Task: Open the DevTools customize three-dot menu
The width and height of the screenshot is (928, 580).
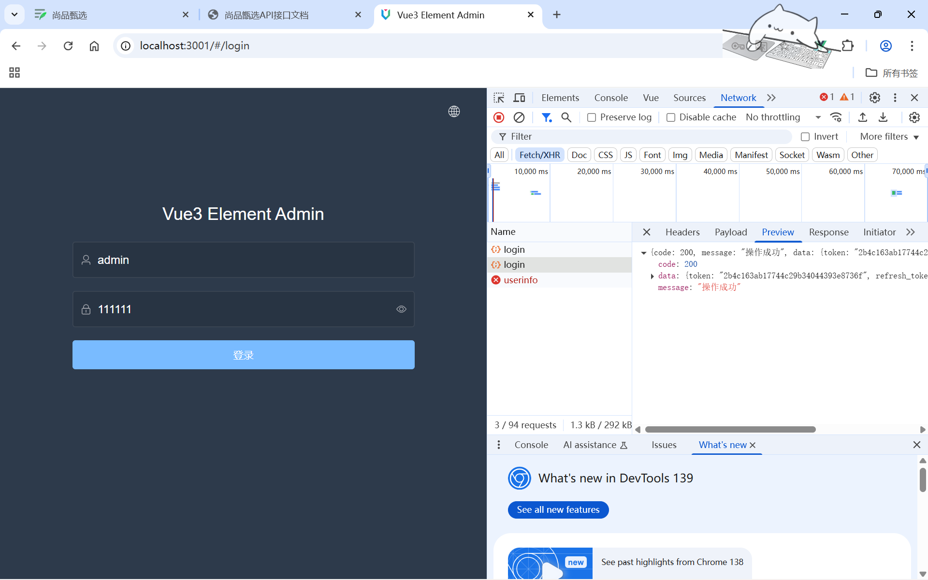Action: point(895,98)
